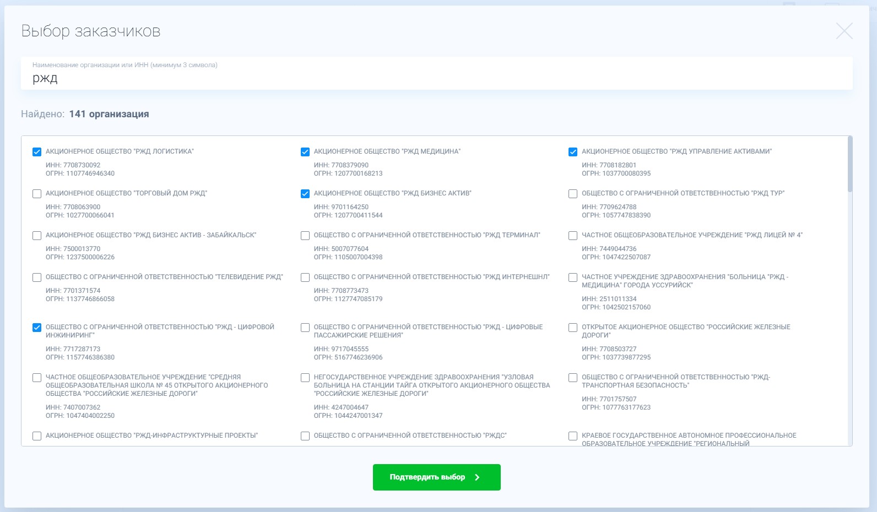Screen dimensions: 877x512
Task: Click the text "ОГРН: 1027700066041"
Action: [80, 215]
